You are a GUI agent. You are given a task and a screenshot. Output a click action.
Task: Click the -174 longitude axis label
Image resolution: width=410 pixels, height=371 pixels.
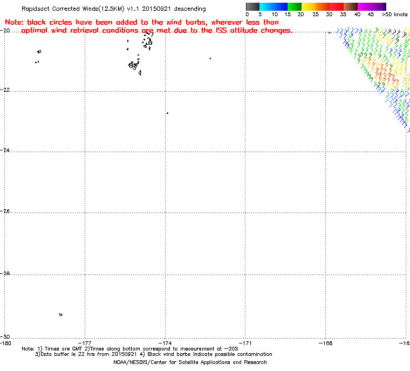click(x=165, y=343)
